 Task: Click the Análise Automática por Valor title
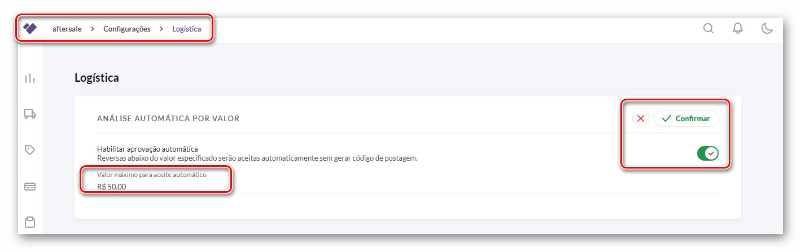click(x=169, y=118)
